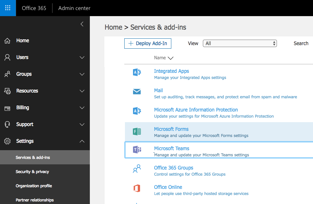The image size is (313, 204).
Task: Click the Home breadcrumb link
Action: [113, 27]
